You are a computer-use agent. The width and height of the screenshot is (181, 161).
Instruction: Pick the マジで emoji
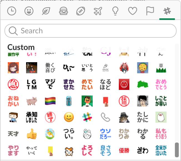pyautogui.click(x=50, y=84)
